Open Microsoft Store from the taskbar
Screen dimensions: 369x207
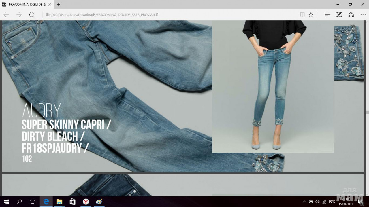coord(73,202)
